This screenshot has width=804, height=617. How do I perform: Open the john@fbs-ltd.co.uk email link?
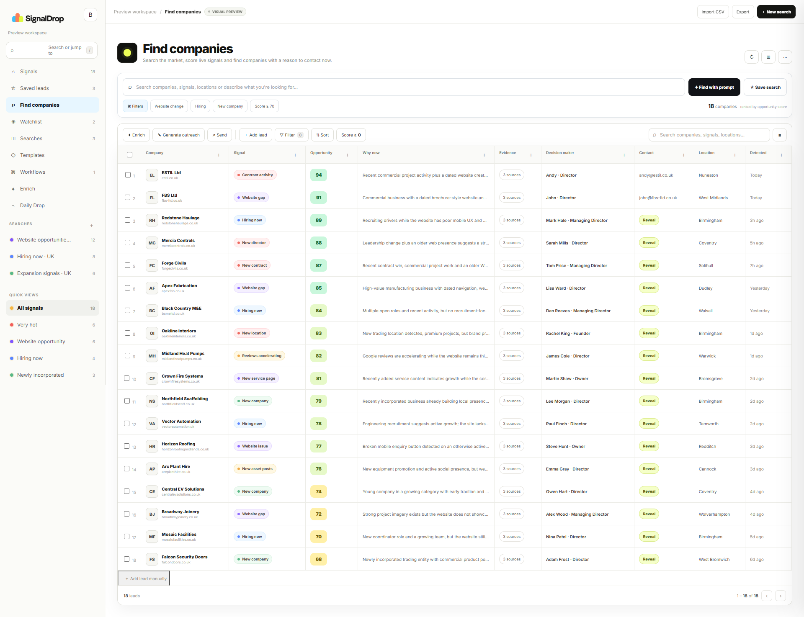pos(658,198)
